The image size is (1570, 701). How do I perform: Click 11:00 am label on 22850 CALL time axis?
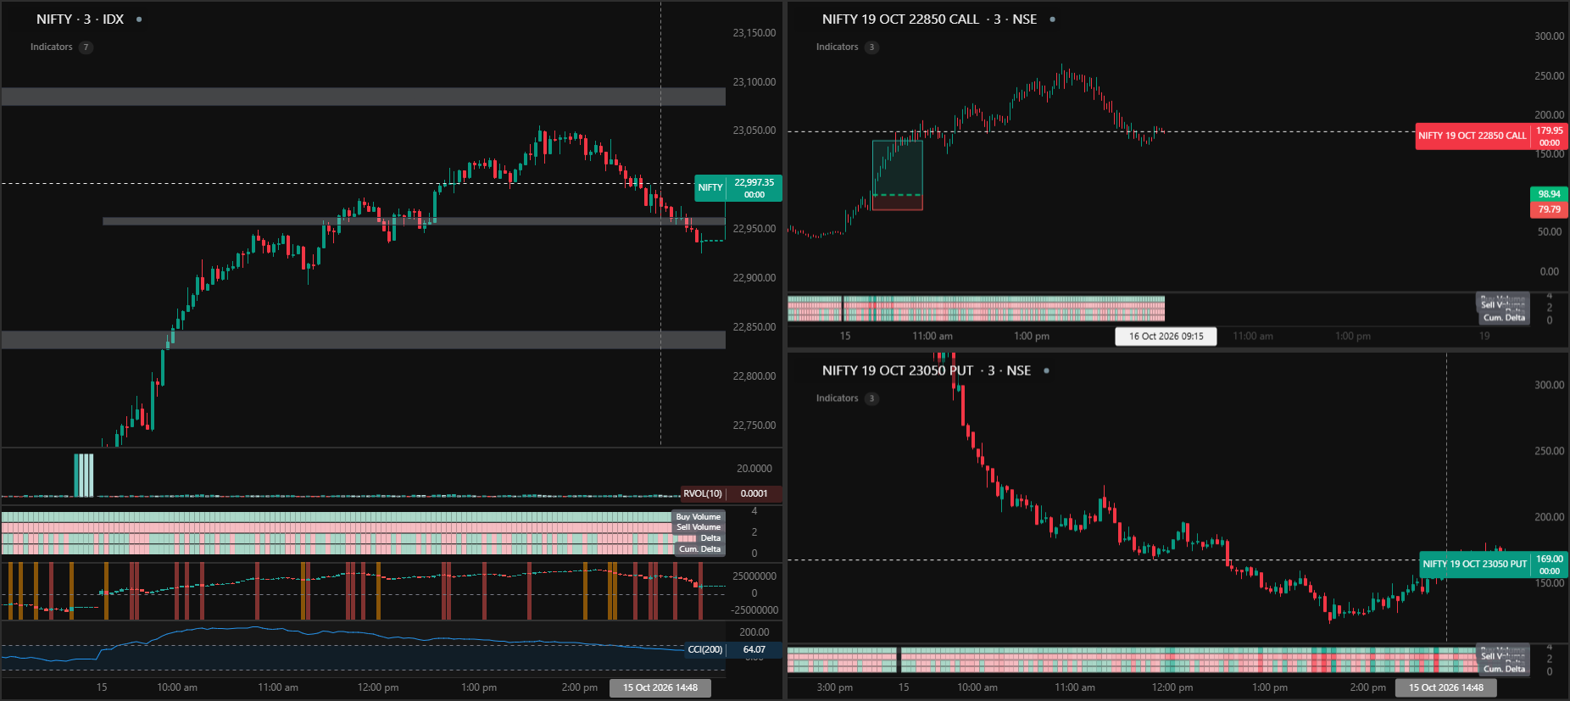933,337
